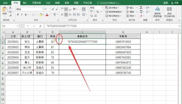Switch to the Data tab
Screen dimensions: 182x104
pos(57,3)
